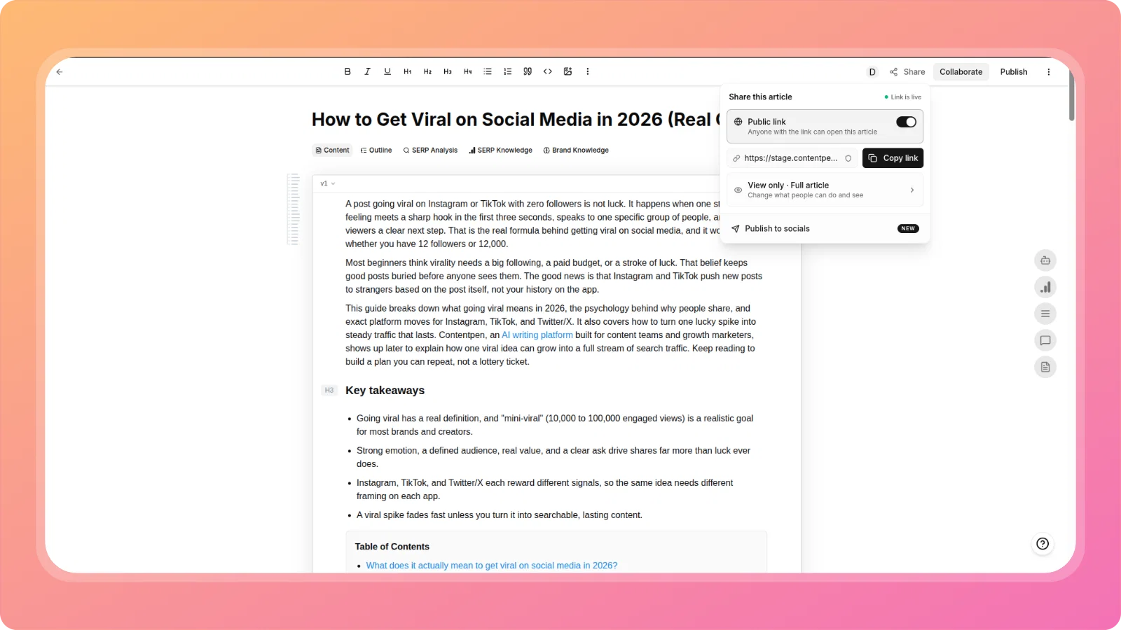Click the article title heading
The image size is (1121, 630).
pos(516,120)
